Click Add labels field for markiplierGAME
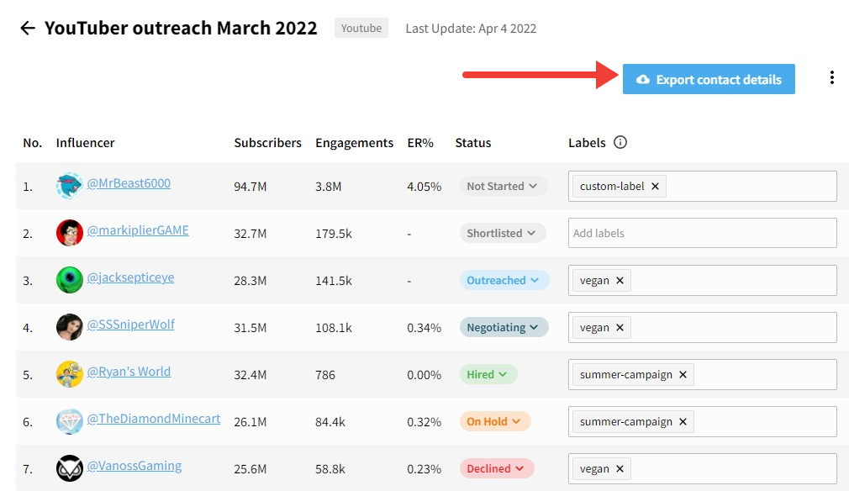 coord(702,234)
